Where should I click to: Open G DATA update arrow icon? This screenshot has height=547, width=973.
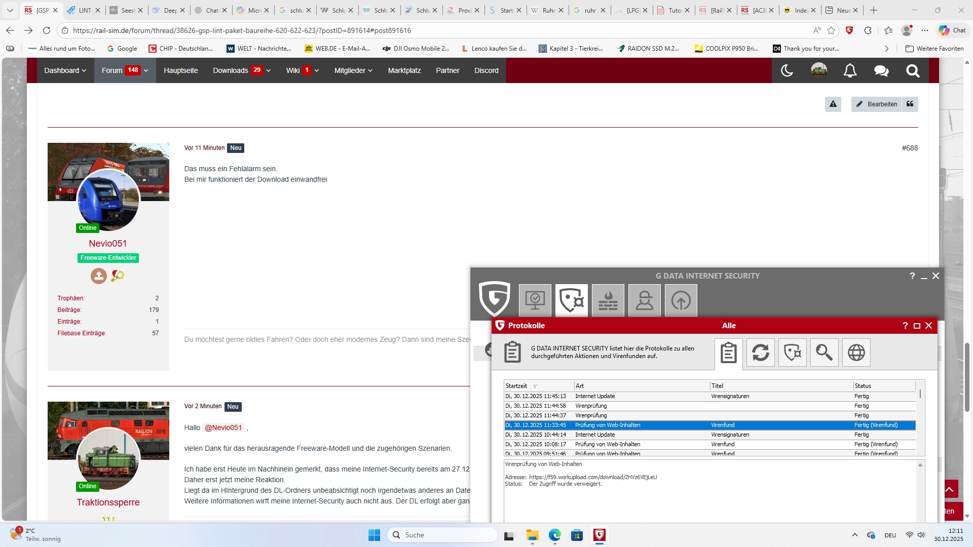pyautogui.click(x=681, y=300)
